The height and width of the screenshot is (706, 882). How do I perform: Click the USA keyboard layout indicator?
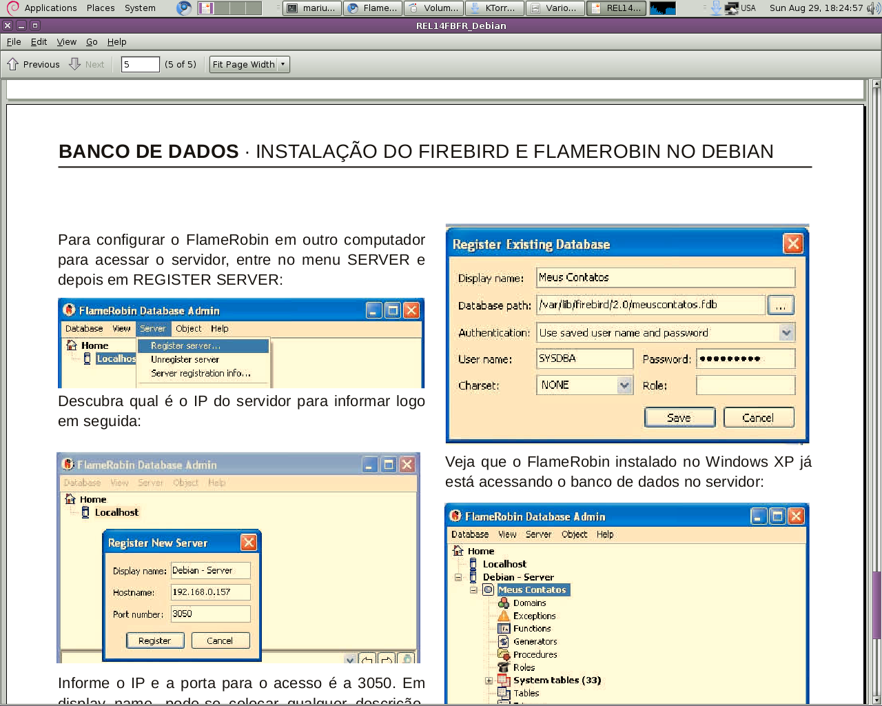[x=748, y=8]
